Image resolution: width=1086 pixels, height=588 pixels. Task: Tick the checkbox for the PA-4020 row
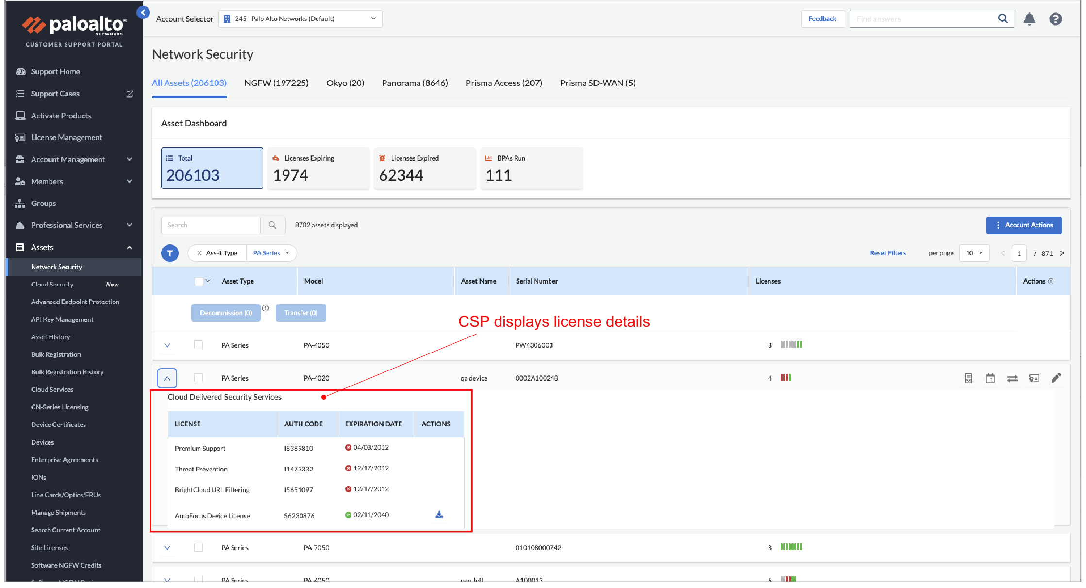pos(199,378)
